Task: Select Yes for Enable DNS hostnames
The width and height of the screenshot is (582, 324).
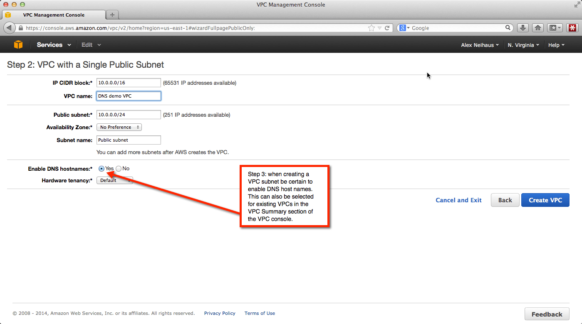Action: (101, 168)
